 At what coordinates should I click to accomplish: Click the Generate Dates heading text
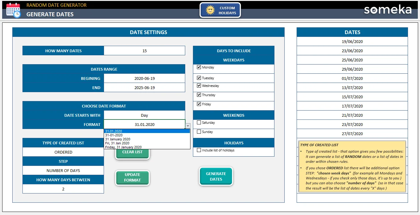[x=50, y=14]
